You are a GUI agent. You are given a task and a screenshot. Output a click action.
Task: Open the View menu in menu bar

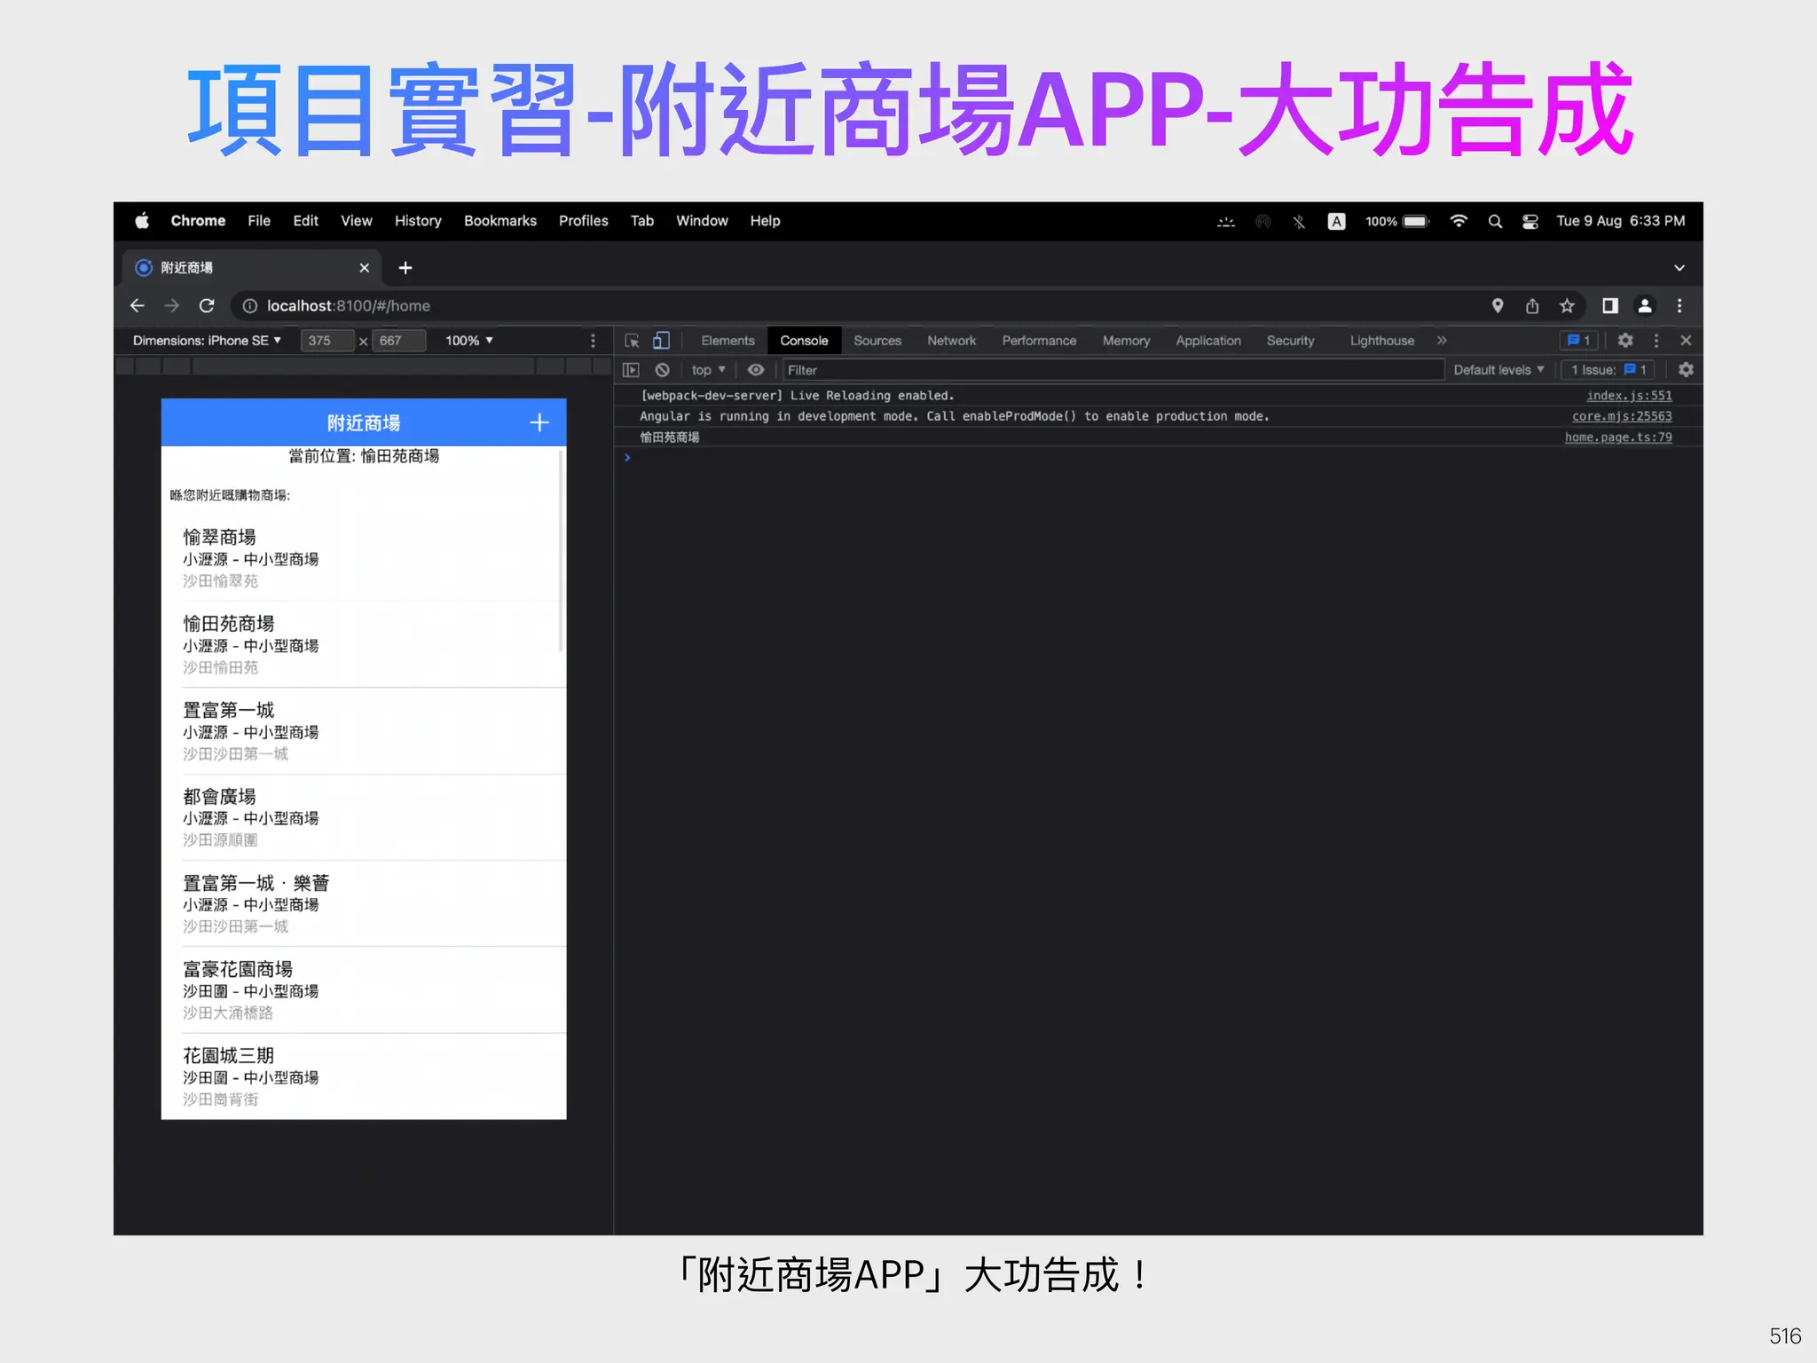[x=357, y=221]
